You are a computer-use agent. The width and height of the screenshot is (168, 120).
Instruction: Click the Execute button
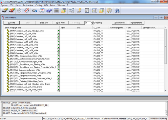pos(11,23)
